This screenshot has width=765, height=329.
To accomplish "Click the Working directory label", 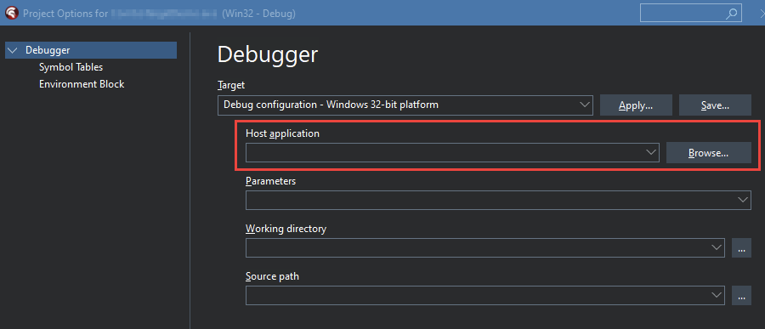I will (286, 229).
